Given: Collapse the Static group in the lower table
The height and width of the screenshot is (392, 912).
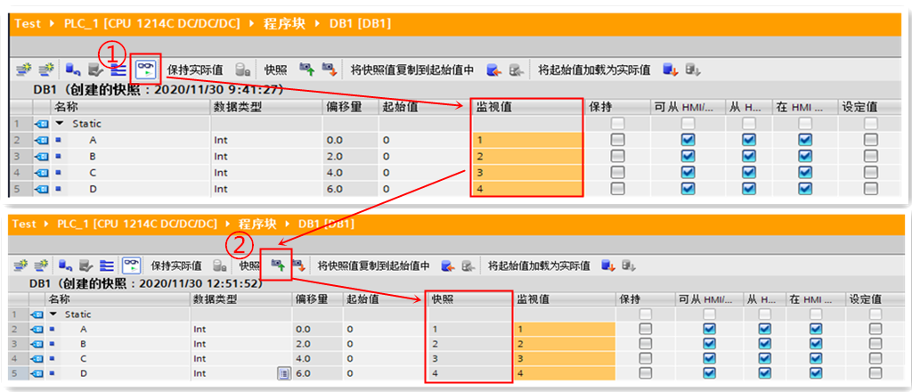Looking at the screenshot, I should pos(53,314).
